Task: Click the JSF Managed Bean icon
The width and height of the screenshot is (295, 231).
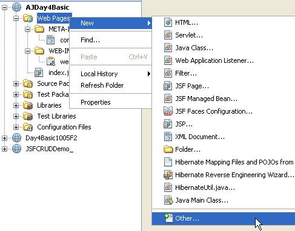Action: point(168,99)
